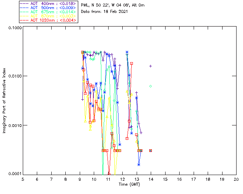This screenshot has height=194, width=243.
Task: Click the x-axis tick label 20
Action: tap(236, 180)
